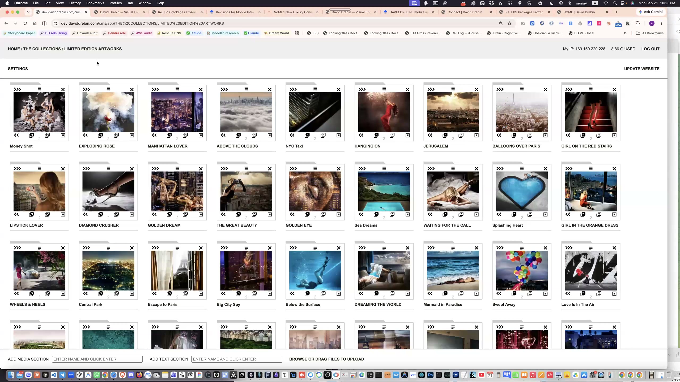Viewport: 680px width, 382px height.
Task: Toggle the square select box on JERUSALEM
Action: coord(477,135)
